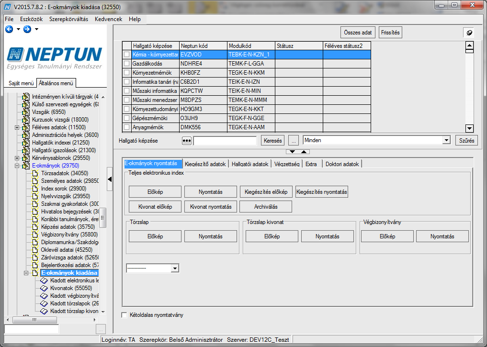Click the Törzsadatok document icon
487x347 pixels.
35,173
